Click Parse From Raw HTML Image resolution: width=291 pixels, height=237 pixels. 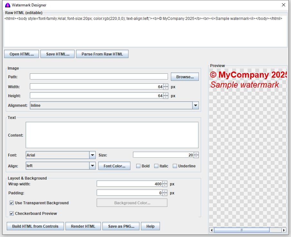102,54
